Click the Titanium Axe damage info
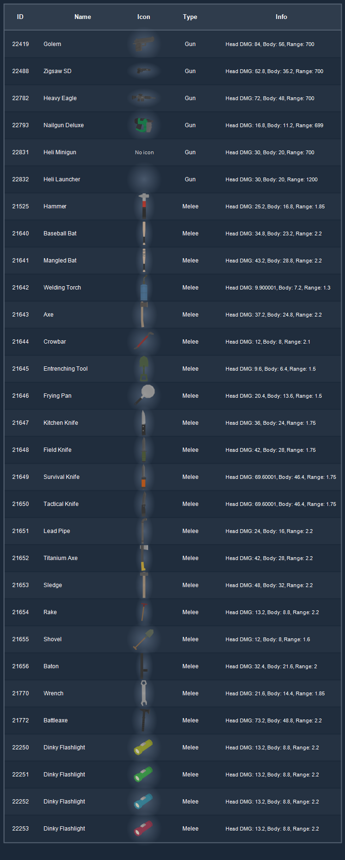Image resolution: width=345 pixels, height=860 pixels. click(x=269, y=558)
